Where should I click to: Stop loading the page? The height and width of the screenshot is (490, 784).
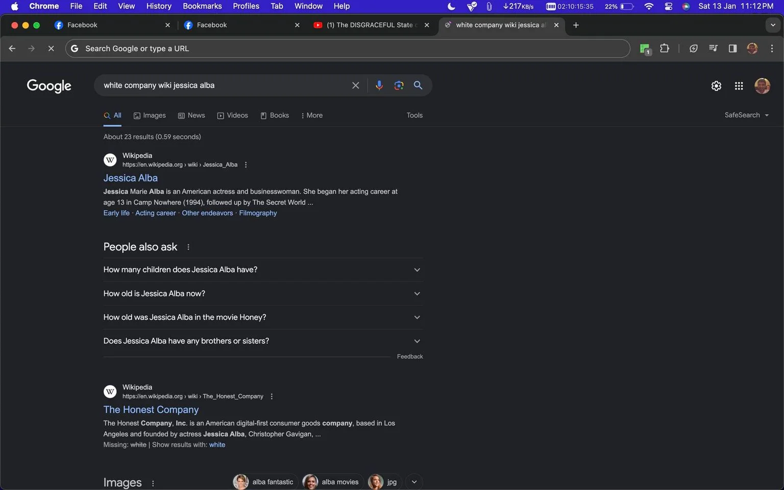tap(51, 48)
